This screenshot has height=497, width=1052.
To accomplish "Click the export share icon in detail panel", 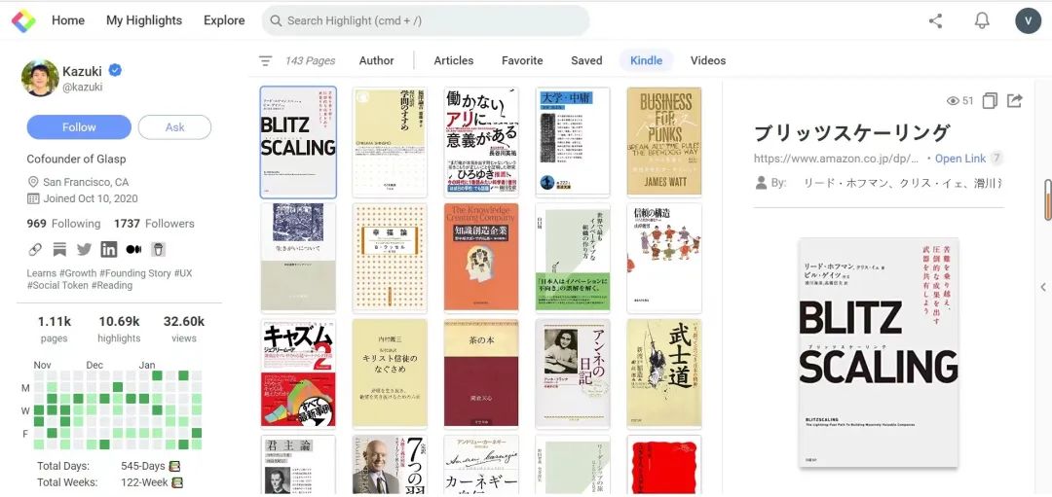I will 1015,101.
